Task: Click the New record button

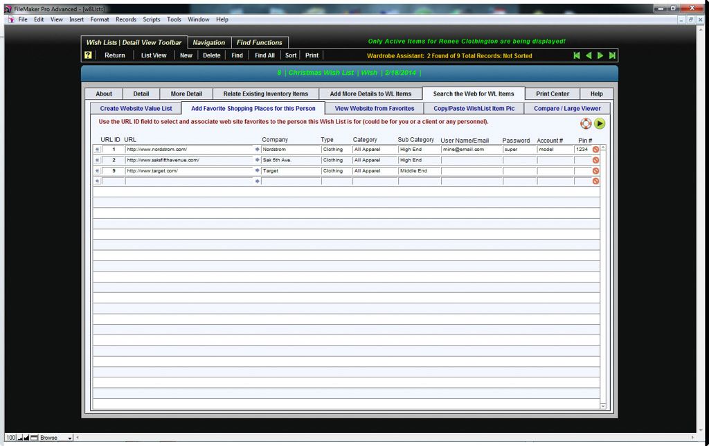Action: (x=186, y=55)
